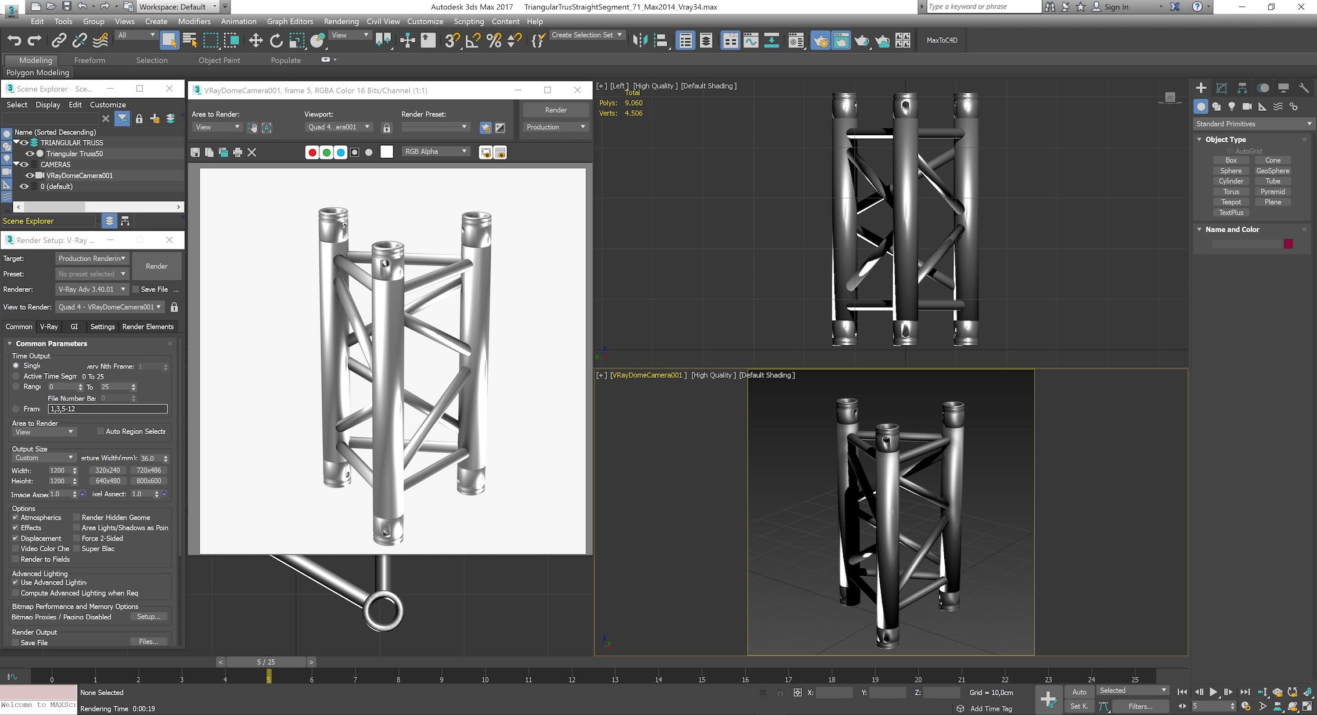Viewport: 1317px width, 715px height.
Task: Click the Teapot primitive button
Action: coord(1230,202)
